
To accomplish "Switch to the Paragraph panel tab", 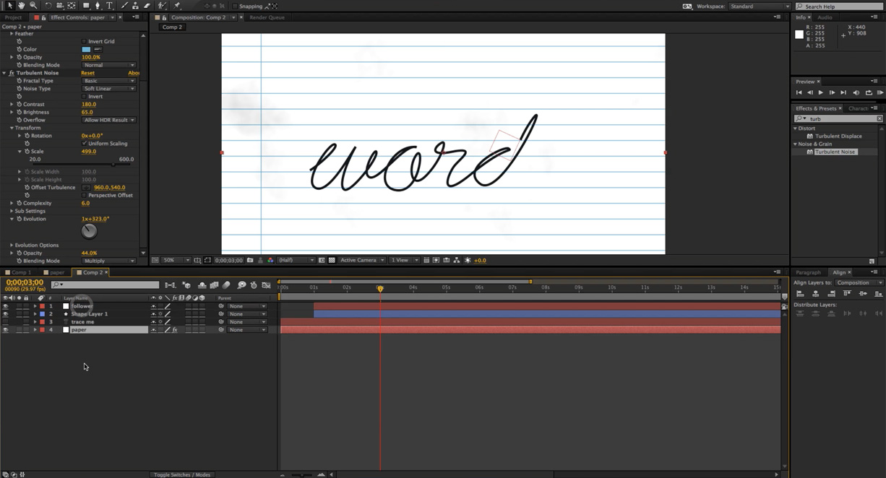I will click(x=808, y=273).
